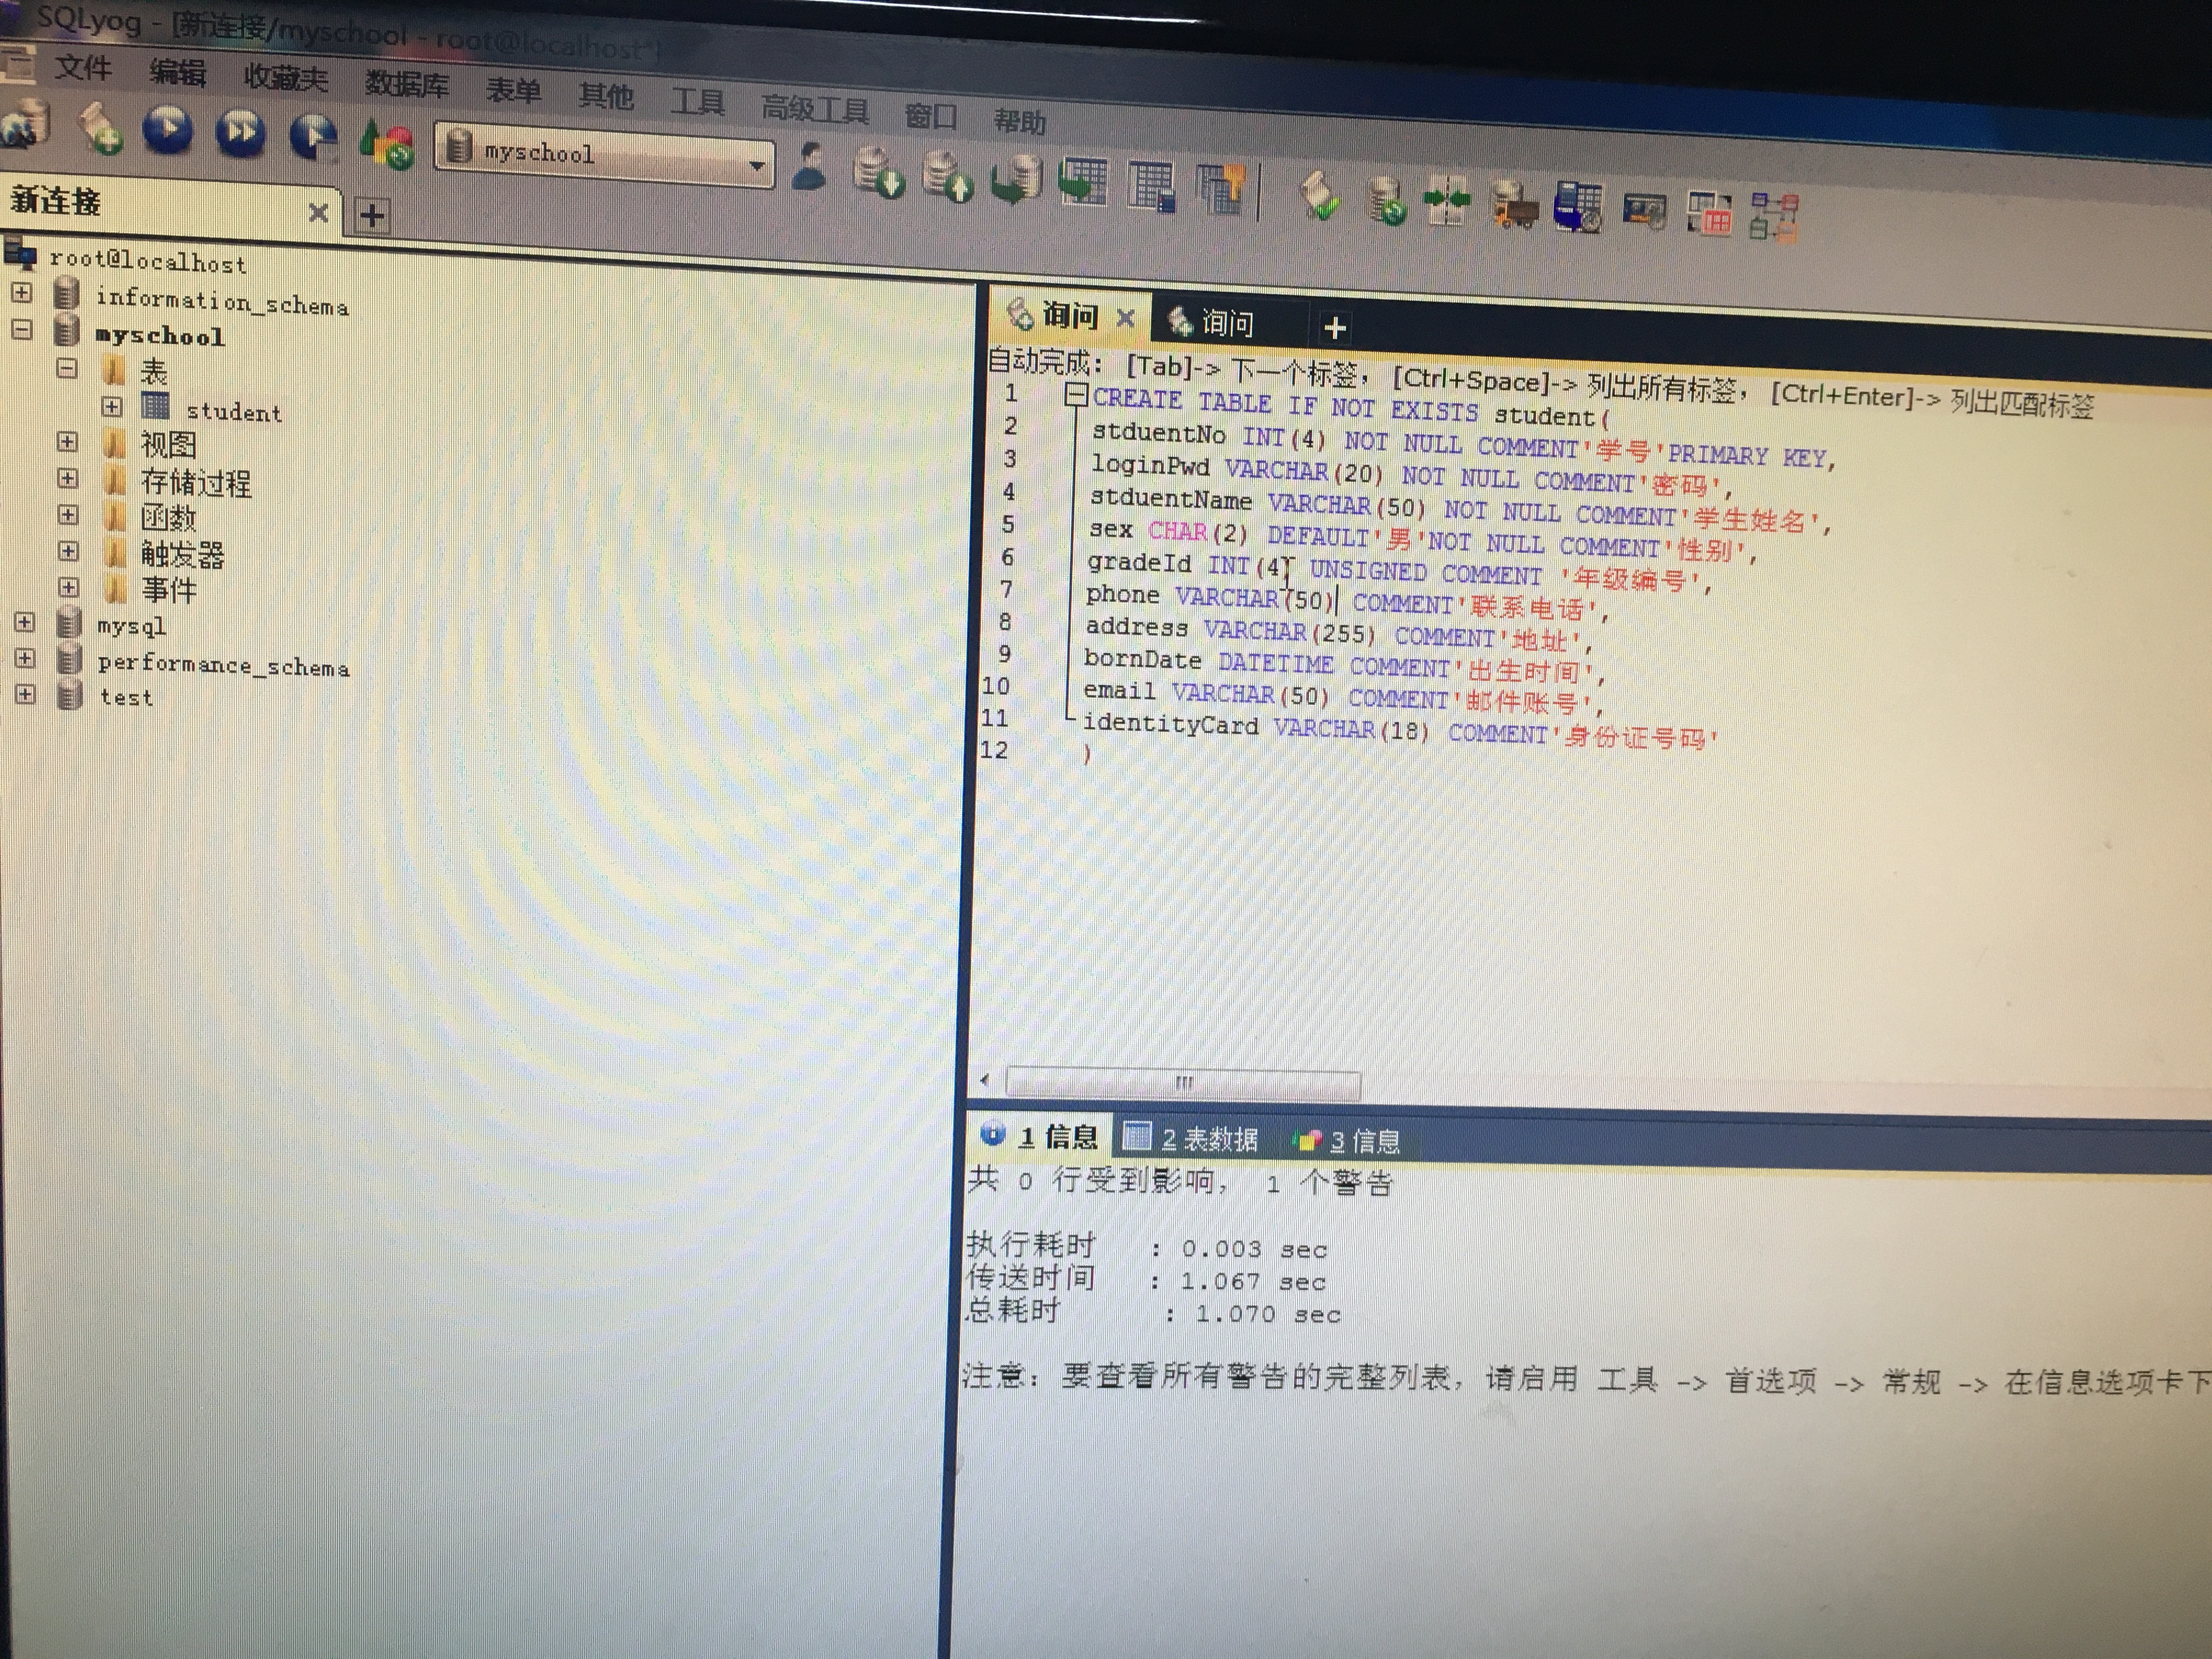This screenshot has width=2212, height=1659.
Task: Click the export table data grid icon
Action: (1084, 182)
